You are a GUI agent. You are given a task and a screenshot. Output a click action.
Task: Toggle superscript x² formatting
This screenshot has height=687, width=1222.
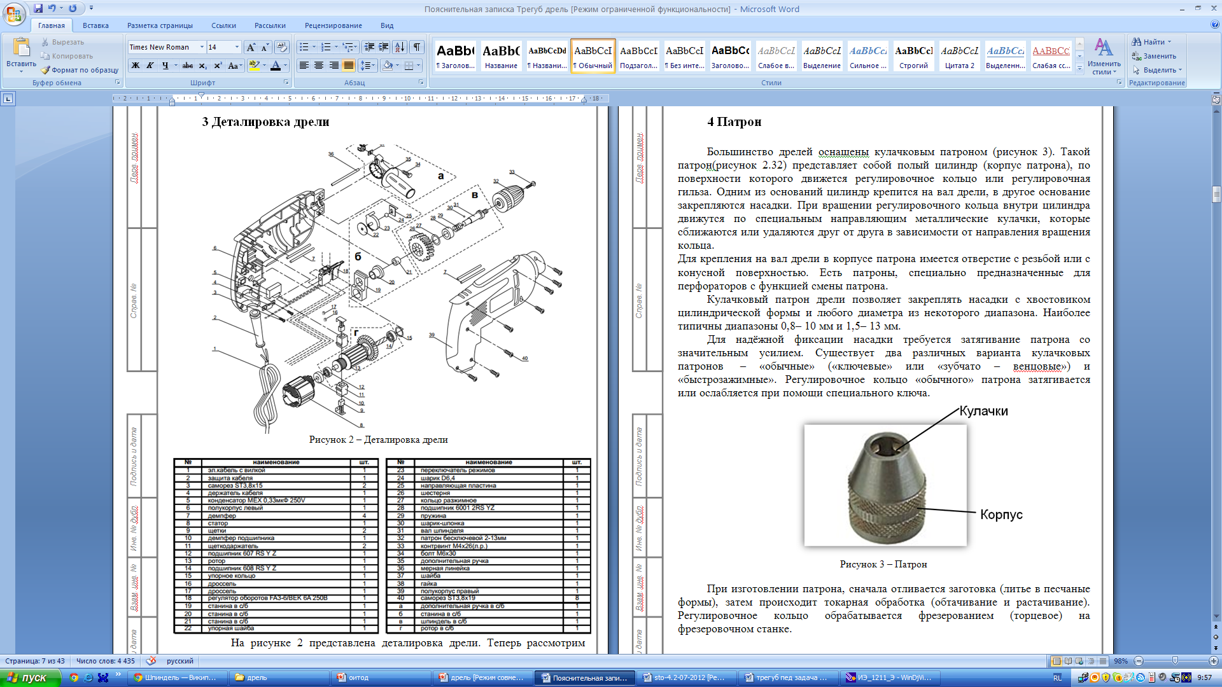coord(218,66)
